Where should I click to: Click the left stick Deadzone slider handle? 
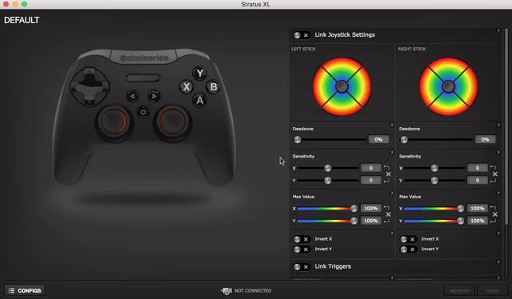point(297,140)
